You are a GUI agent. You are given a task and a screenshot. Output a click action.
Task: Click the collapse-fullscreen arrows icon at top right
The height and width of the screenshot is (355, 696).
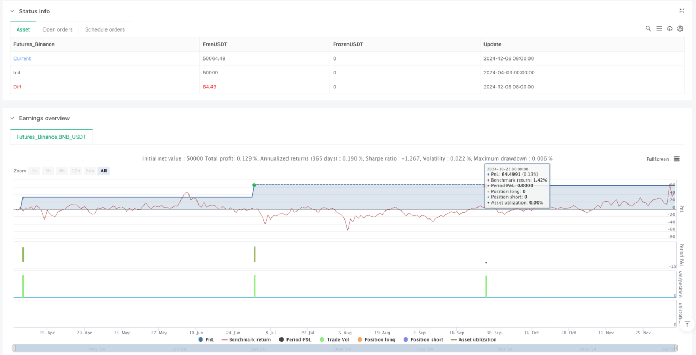click(x=682, y=11)
